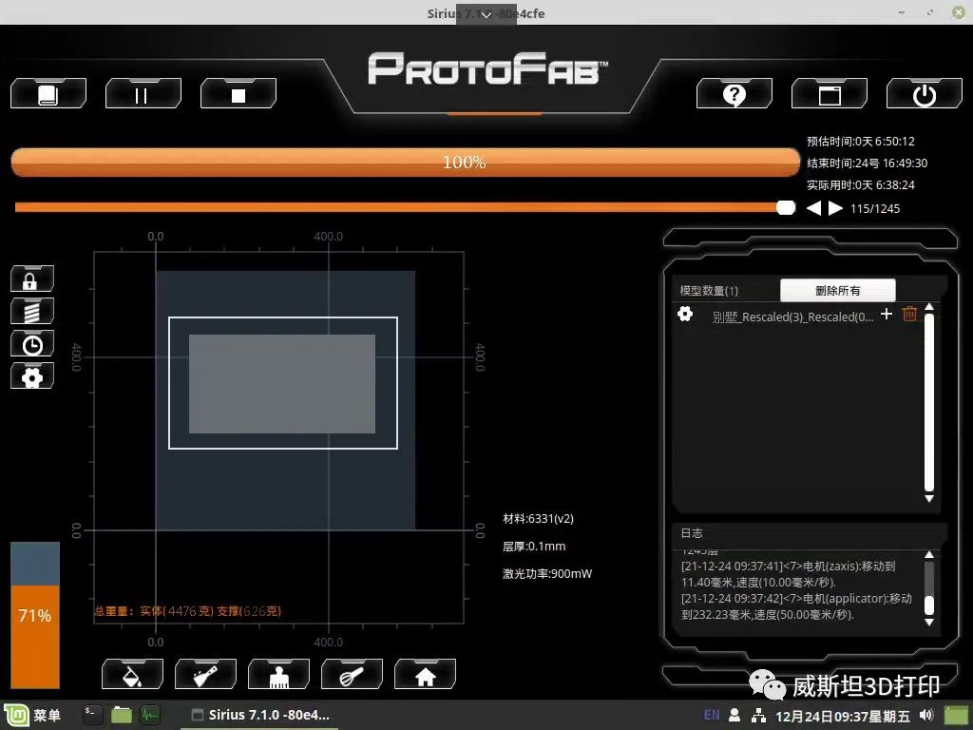Click the resin bucket pour icon
973x730 pixels.
[x=132, y=674]
